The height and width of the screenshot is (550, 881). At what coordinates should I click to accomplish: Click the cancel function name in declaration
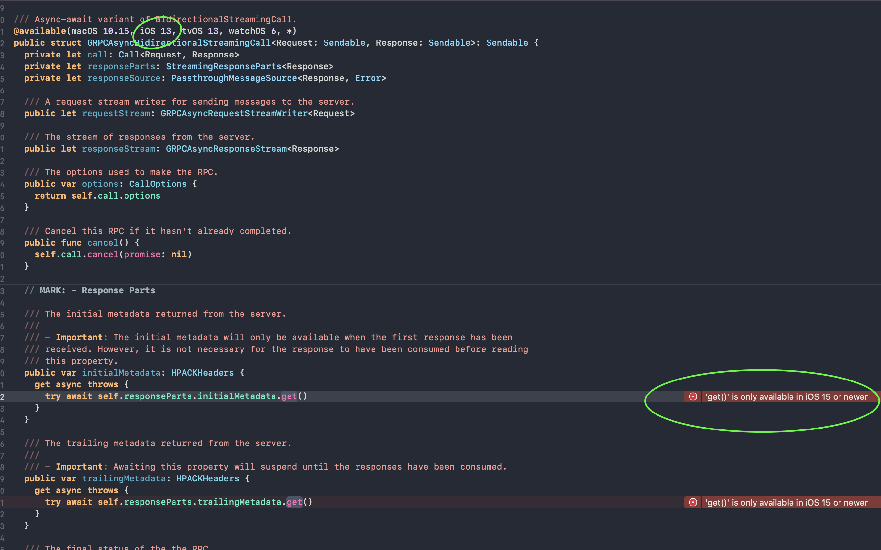[x=103, y=243]
